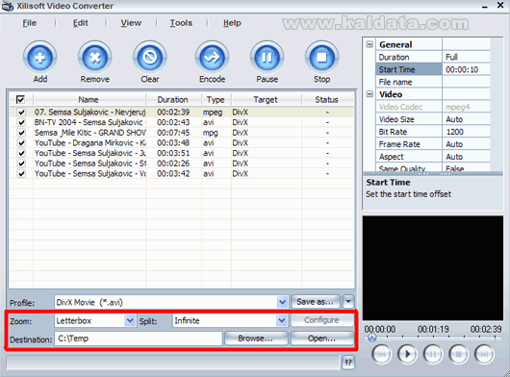Select the file row lasting 00:07:45
This screenshot has height=377, width=510.
(x=182, y=133)
